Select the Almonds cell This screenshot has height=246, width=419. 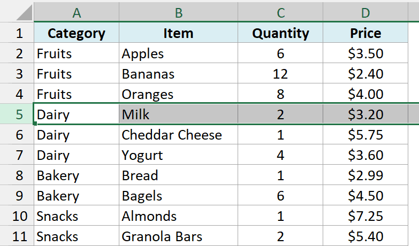click(x=178, y=216)
